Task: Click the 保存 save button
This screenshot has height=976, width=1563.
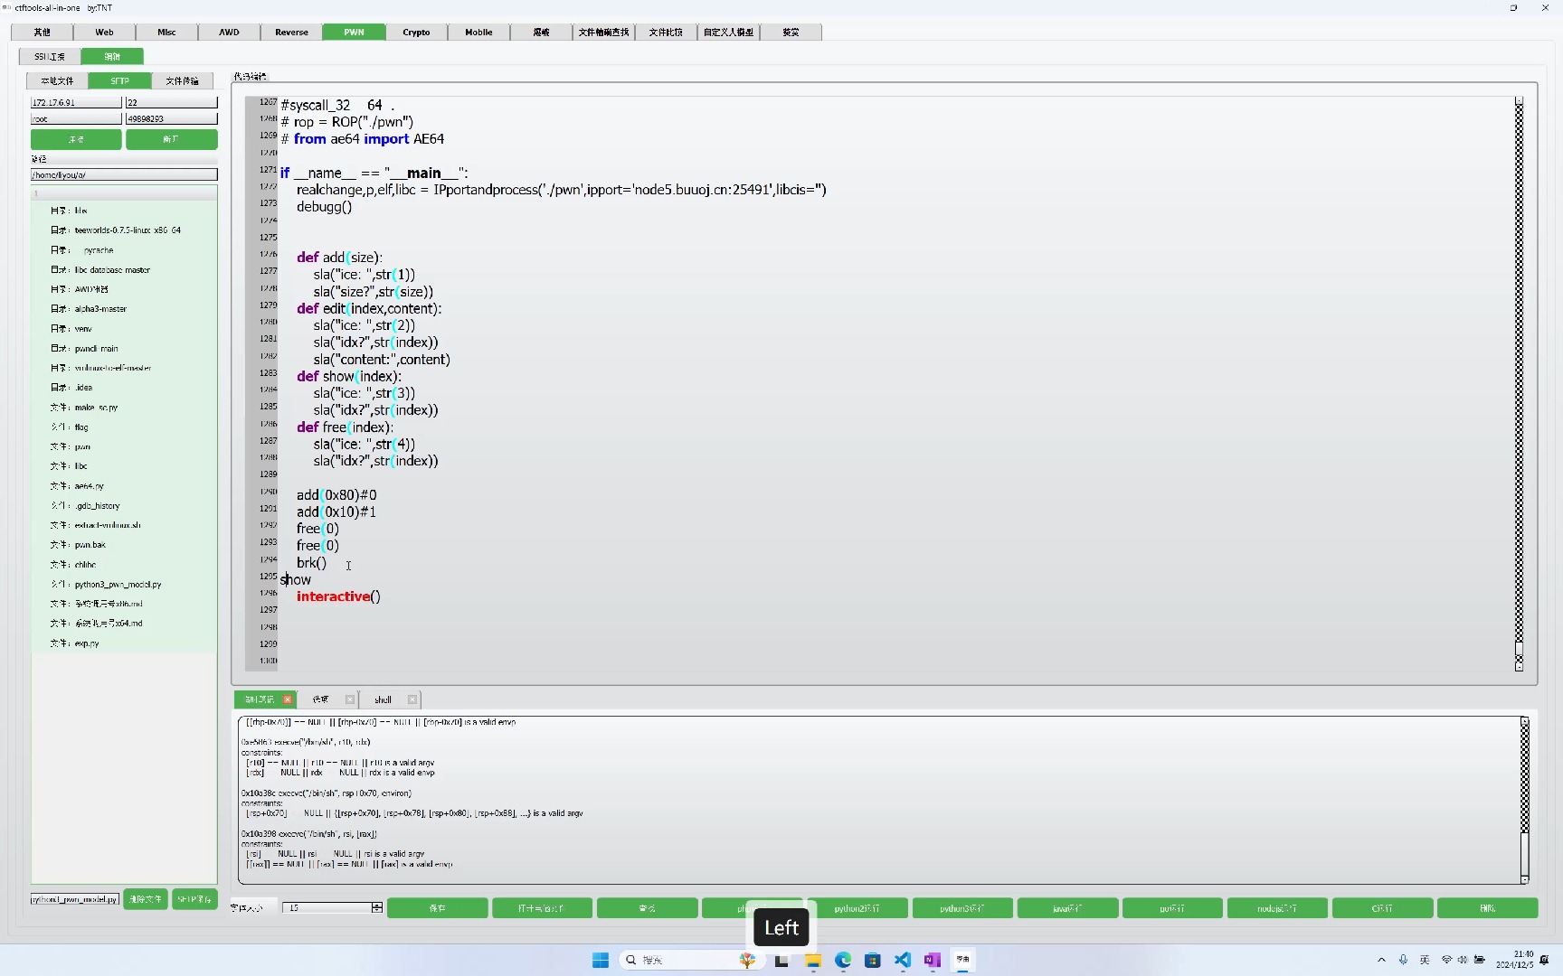Action: (438, 908)
